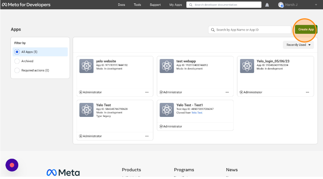
Task: Click the Yelo Test - Test1 app title
Action: [190, 105]
